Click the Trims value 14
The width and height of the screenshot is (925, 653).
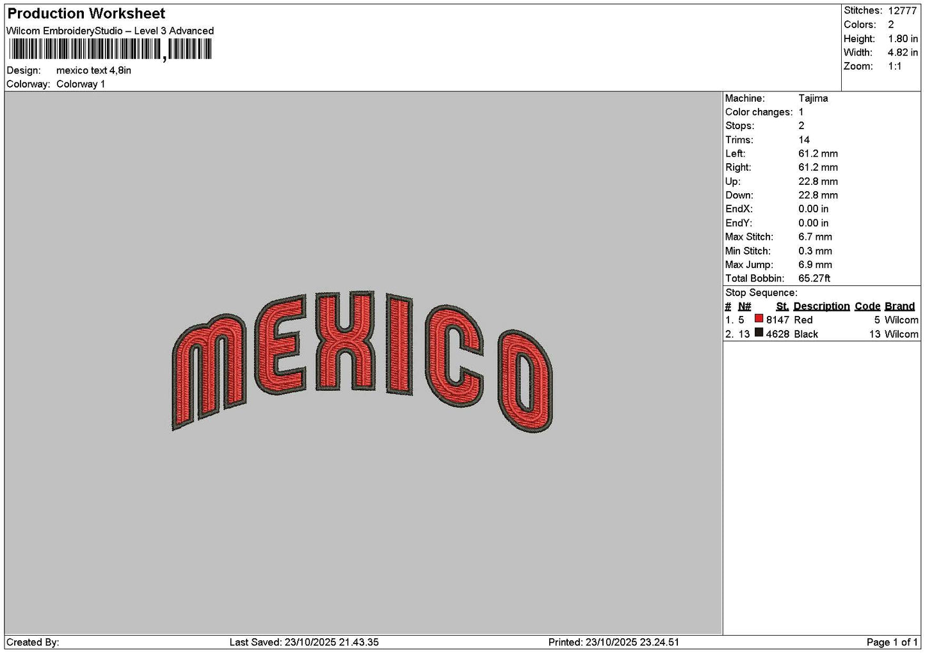[804, 139]
